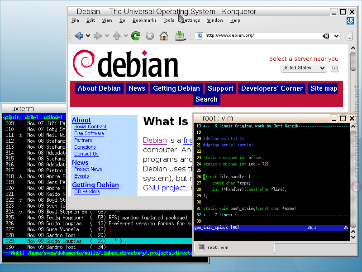Image resolution: width=362 pixels, height=272 pixels.
Task: Click the vim window scrollbar up arrow
Action: (x=353, y=126)
